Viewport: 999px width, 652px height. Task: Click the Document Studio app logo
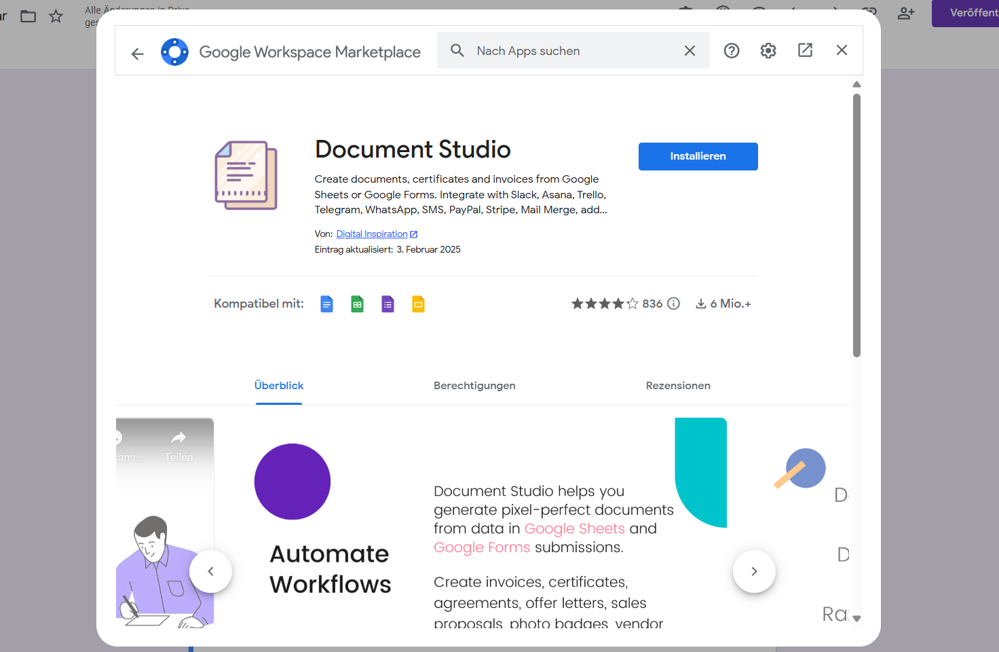point(246,176)
